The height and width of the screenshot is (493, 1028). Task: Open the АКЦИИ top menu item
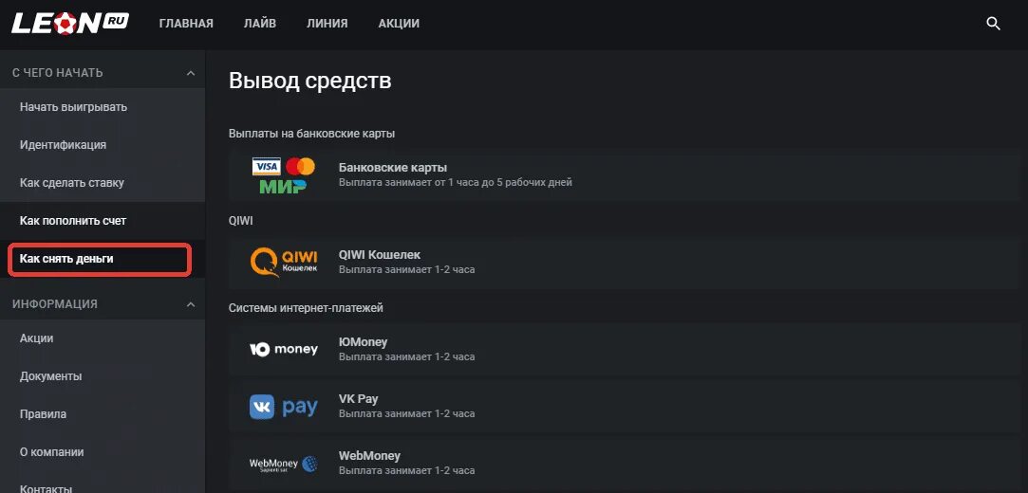(399, 24)
